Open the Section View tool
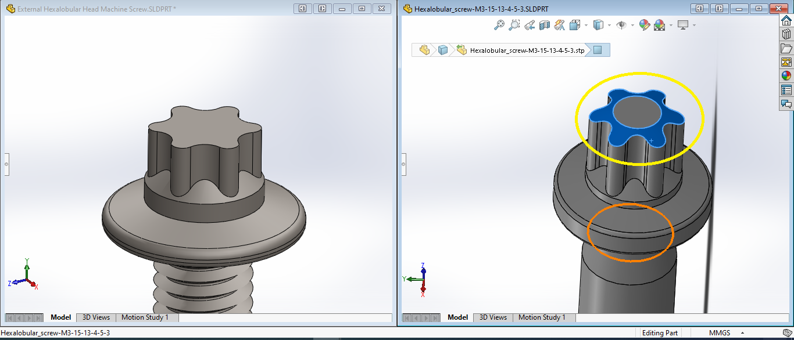This screenshot has width=794, height=340. (544, 25)
